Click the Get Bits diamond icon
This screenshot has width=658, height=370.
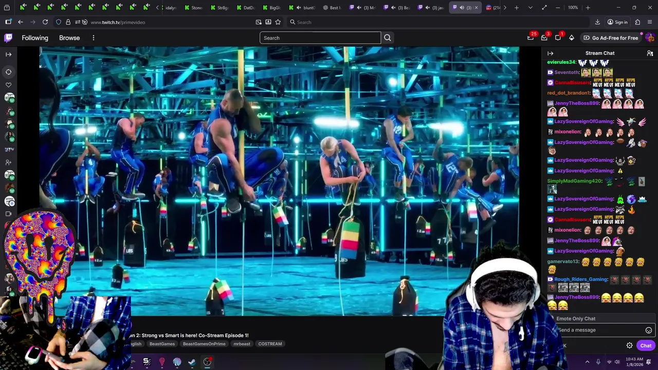pyautogui.click(x=571, y=38)
